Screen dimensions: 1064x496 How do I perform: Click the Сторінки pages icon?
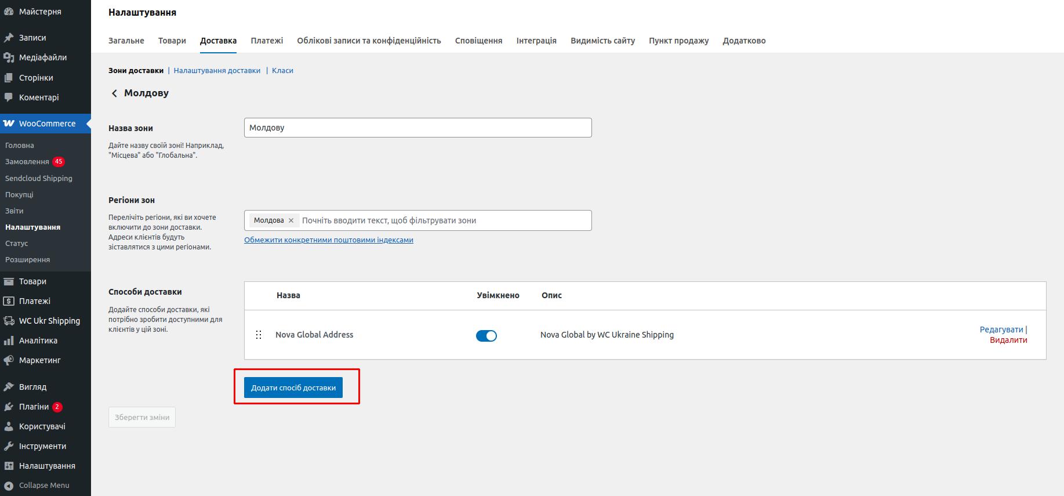9,78
